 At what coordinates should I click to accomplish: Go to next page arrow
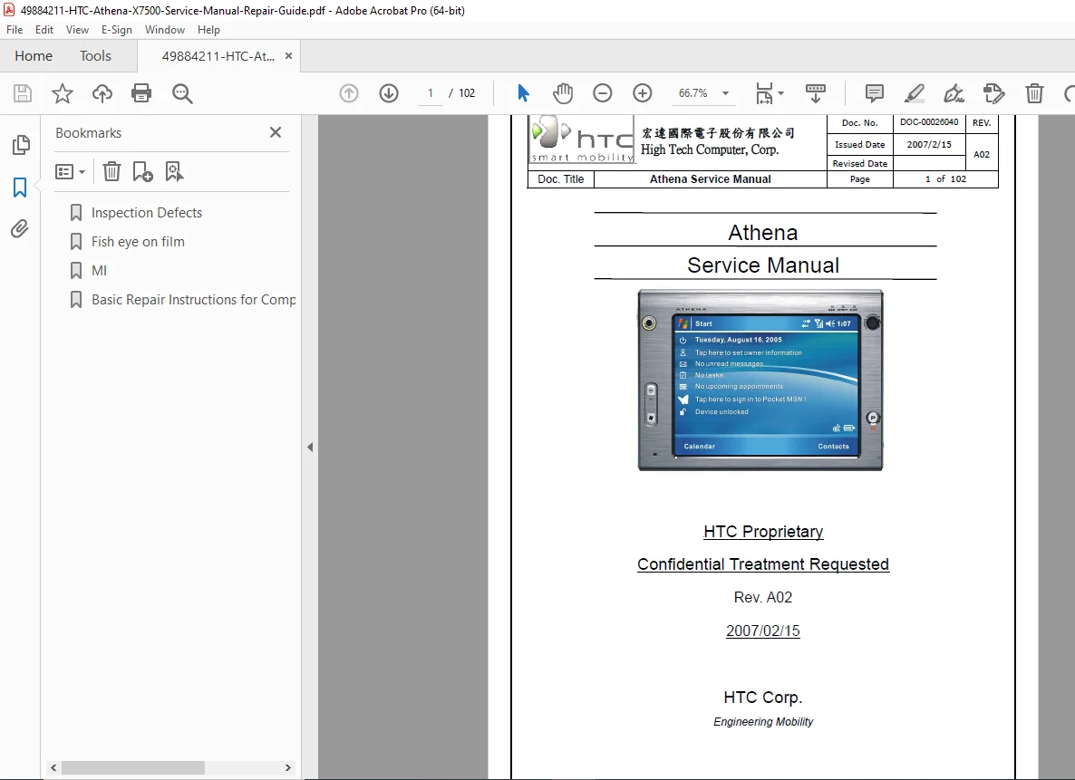click(x=389, y=93)
